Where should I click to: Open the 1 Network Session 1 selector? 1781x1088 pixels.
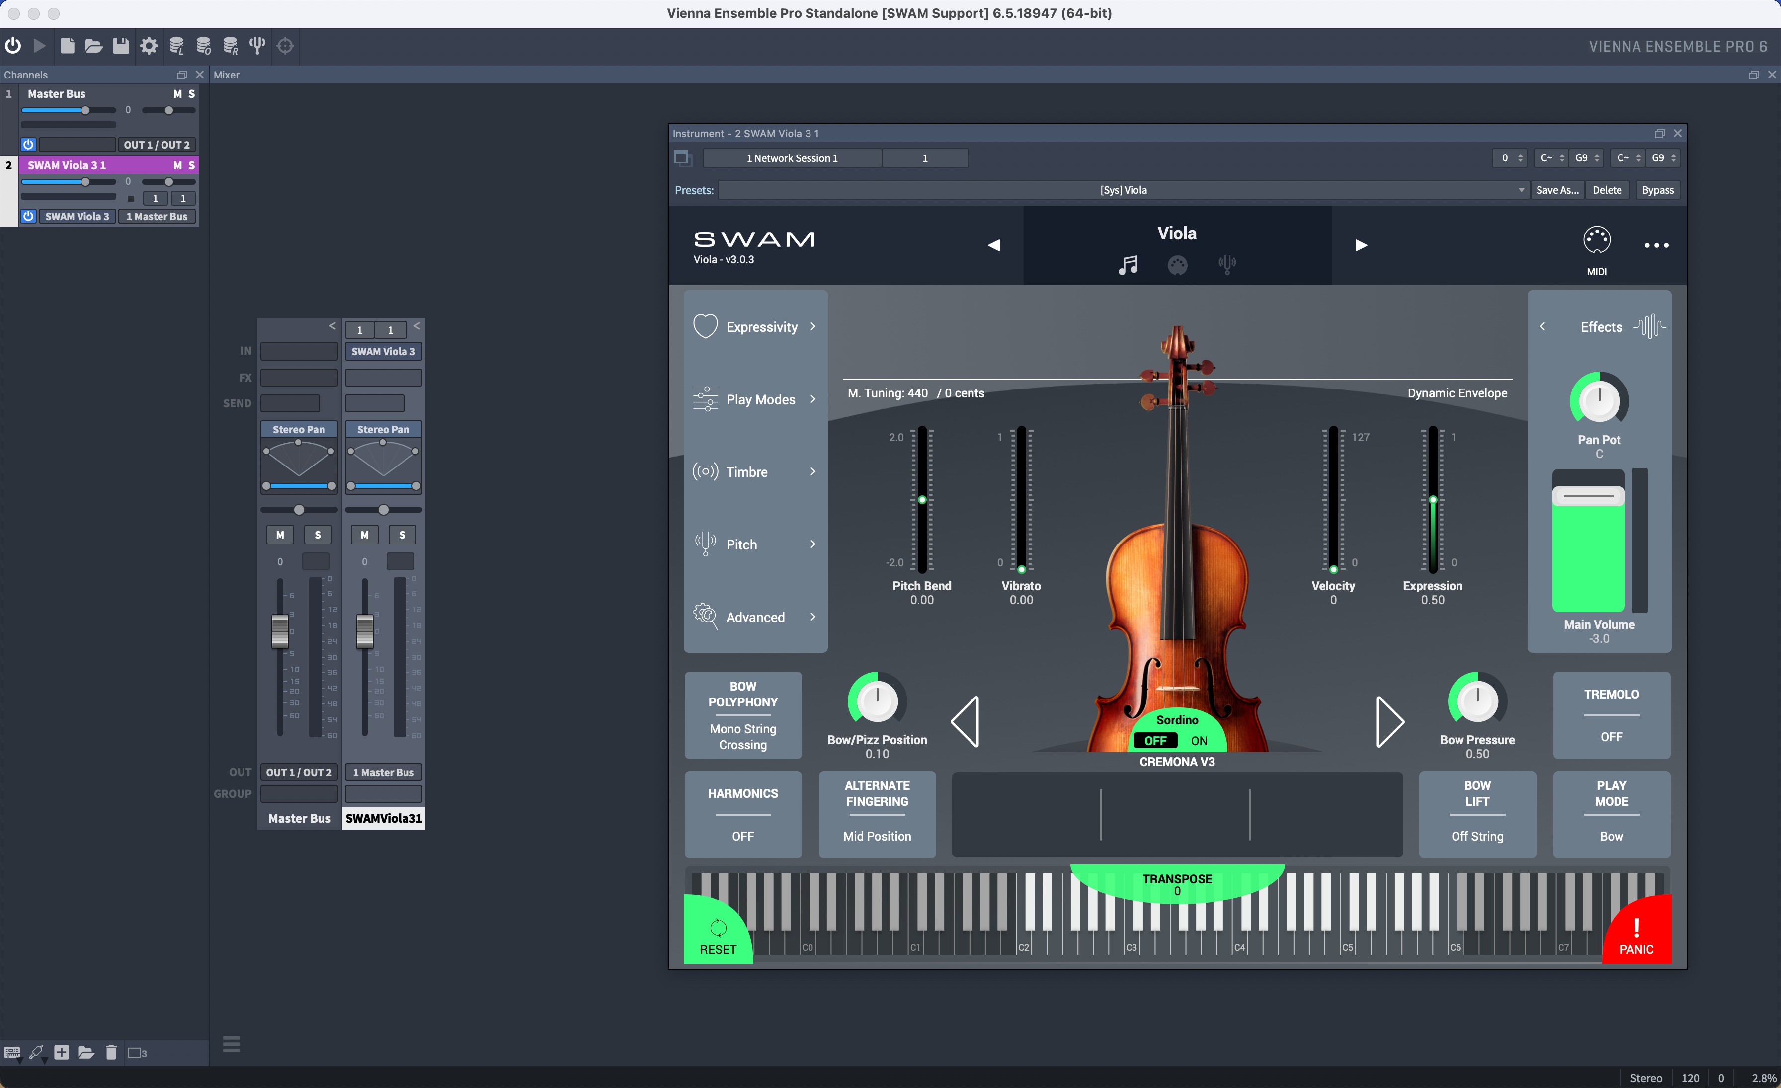pos(792,158)
